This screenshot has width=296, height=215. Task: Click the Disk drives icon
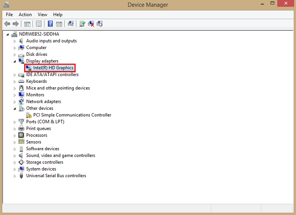[x=21, y=55]
